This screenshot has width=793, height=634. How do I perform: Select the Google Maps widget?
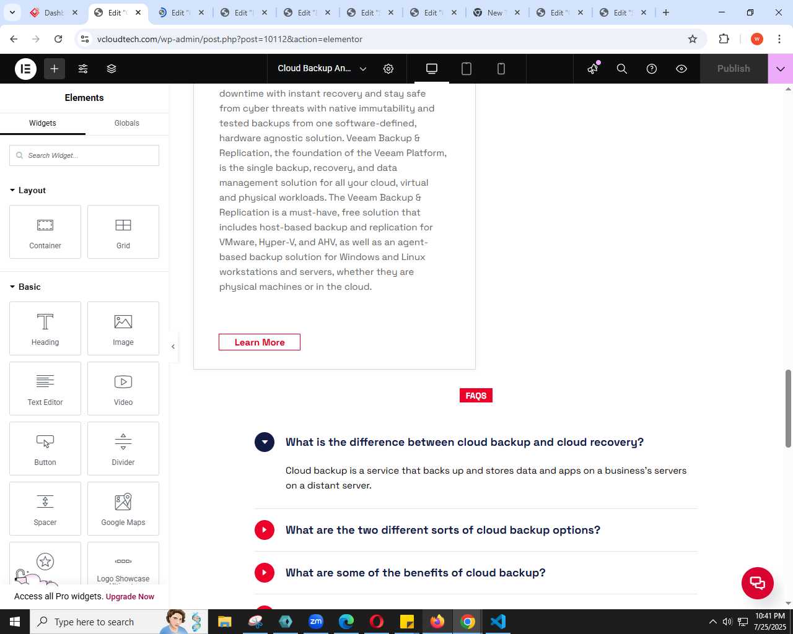point(123,508)
